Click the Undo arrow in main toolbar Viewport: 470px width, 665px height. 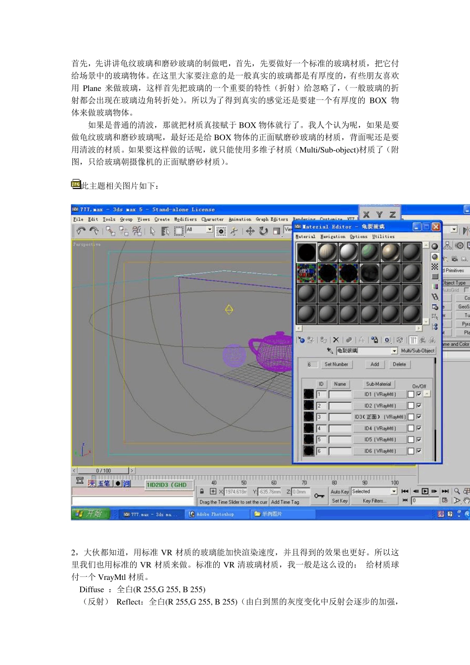click(x=81, y=231)
